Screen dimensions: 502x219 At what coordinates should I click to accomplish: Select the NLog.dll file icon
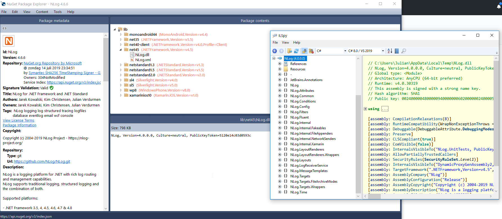point(132,55)
